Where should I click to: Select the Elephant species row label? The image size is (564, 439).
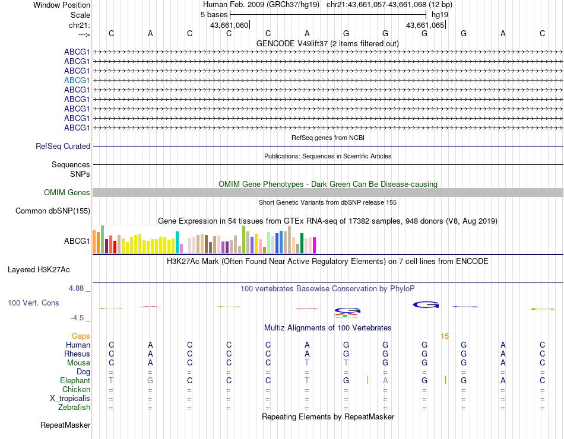click(x=75, y=380)
